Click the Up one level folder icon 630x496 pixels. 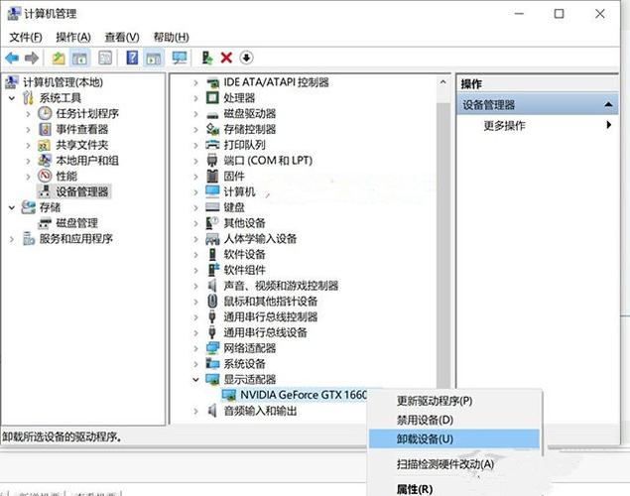pos(59,59)
